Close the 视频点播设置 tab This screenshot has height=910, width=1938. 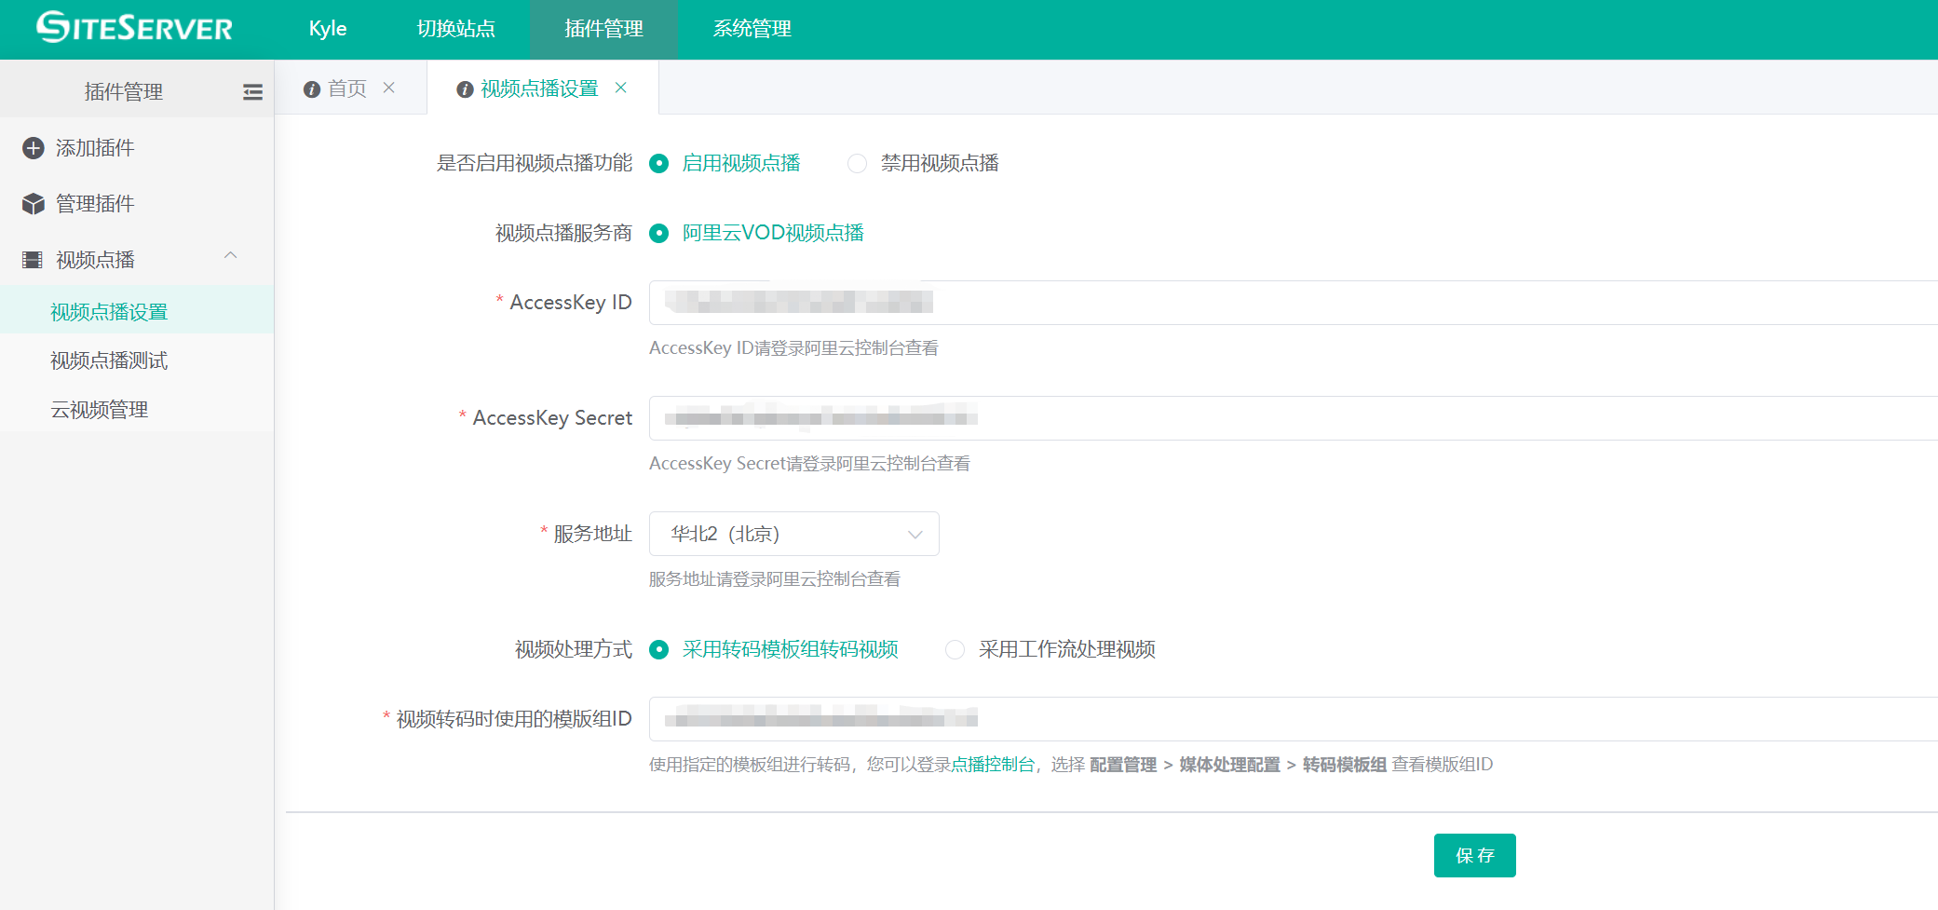[x=621, y=88]
